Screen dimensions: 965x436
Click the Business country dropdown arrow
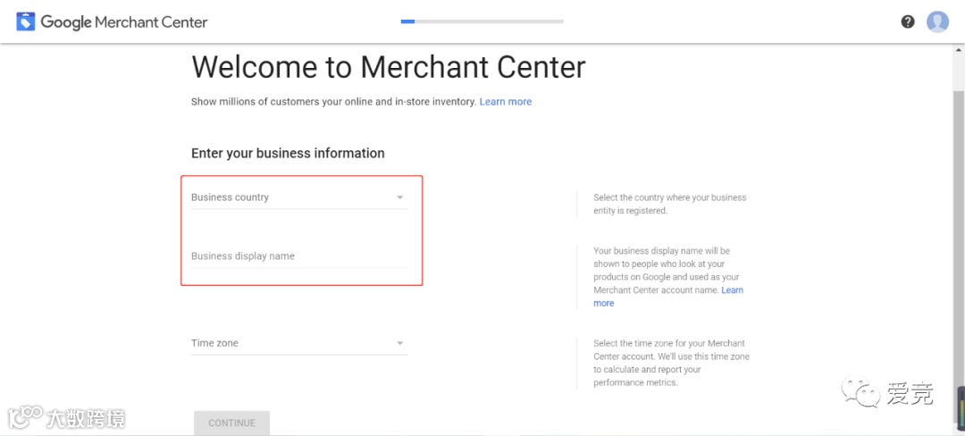(x=400, y=197)
